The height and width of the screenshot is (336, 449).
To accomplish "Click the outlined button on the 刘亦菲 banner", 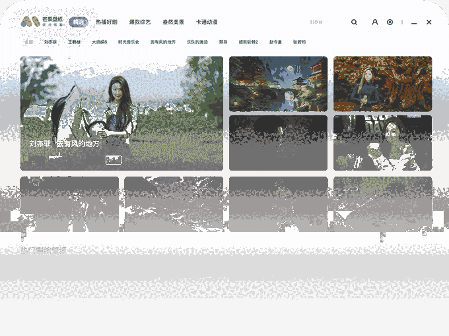I will click(x=114, y=160).
